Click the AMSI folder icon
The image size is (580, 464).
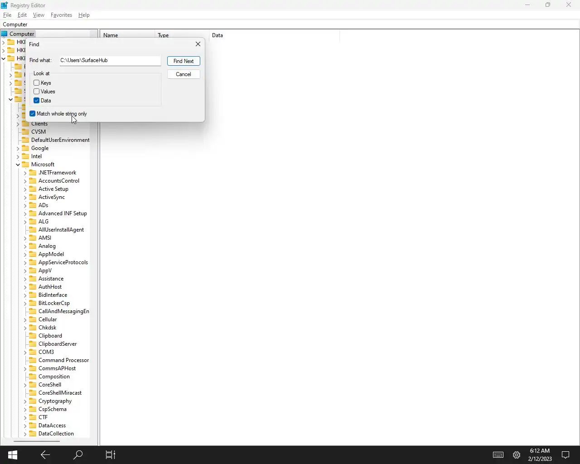33,238
